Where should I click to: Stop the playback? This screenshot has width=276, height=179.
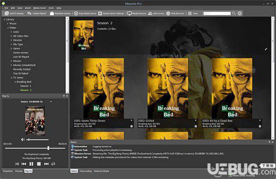tap(39, 164)
